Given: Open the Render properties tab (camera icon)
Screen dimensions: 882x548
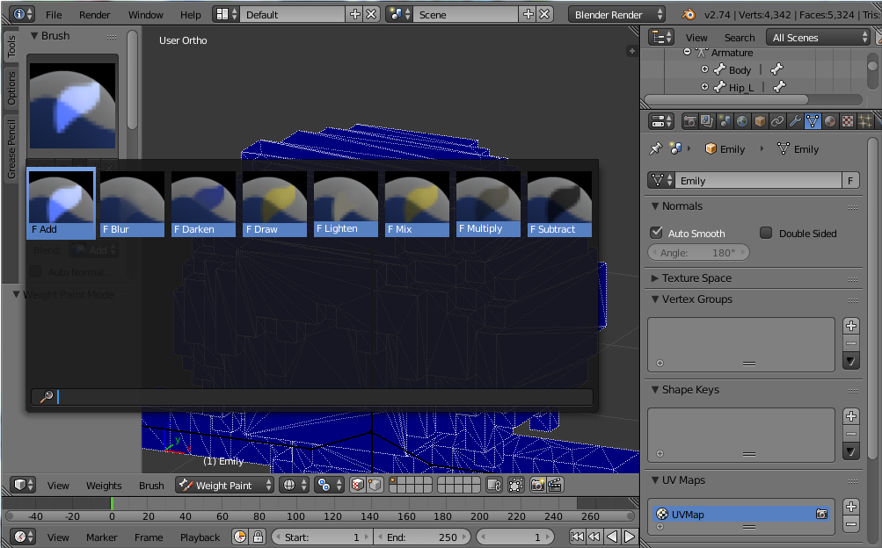Looking at the screenshot, I should [x=689, y=121].
